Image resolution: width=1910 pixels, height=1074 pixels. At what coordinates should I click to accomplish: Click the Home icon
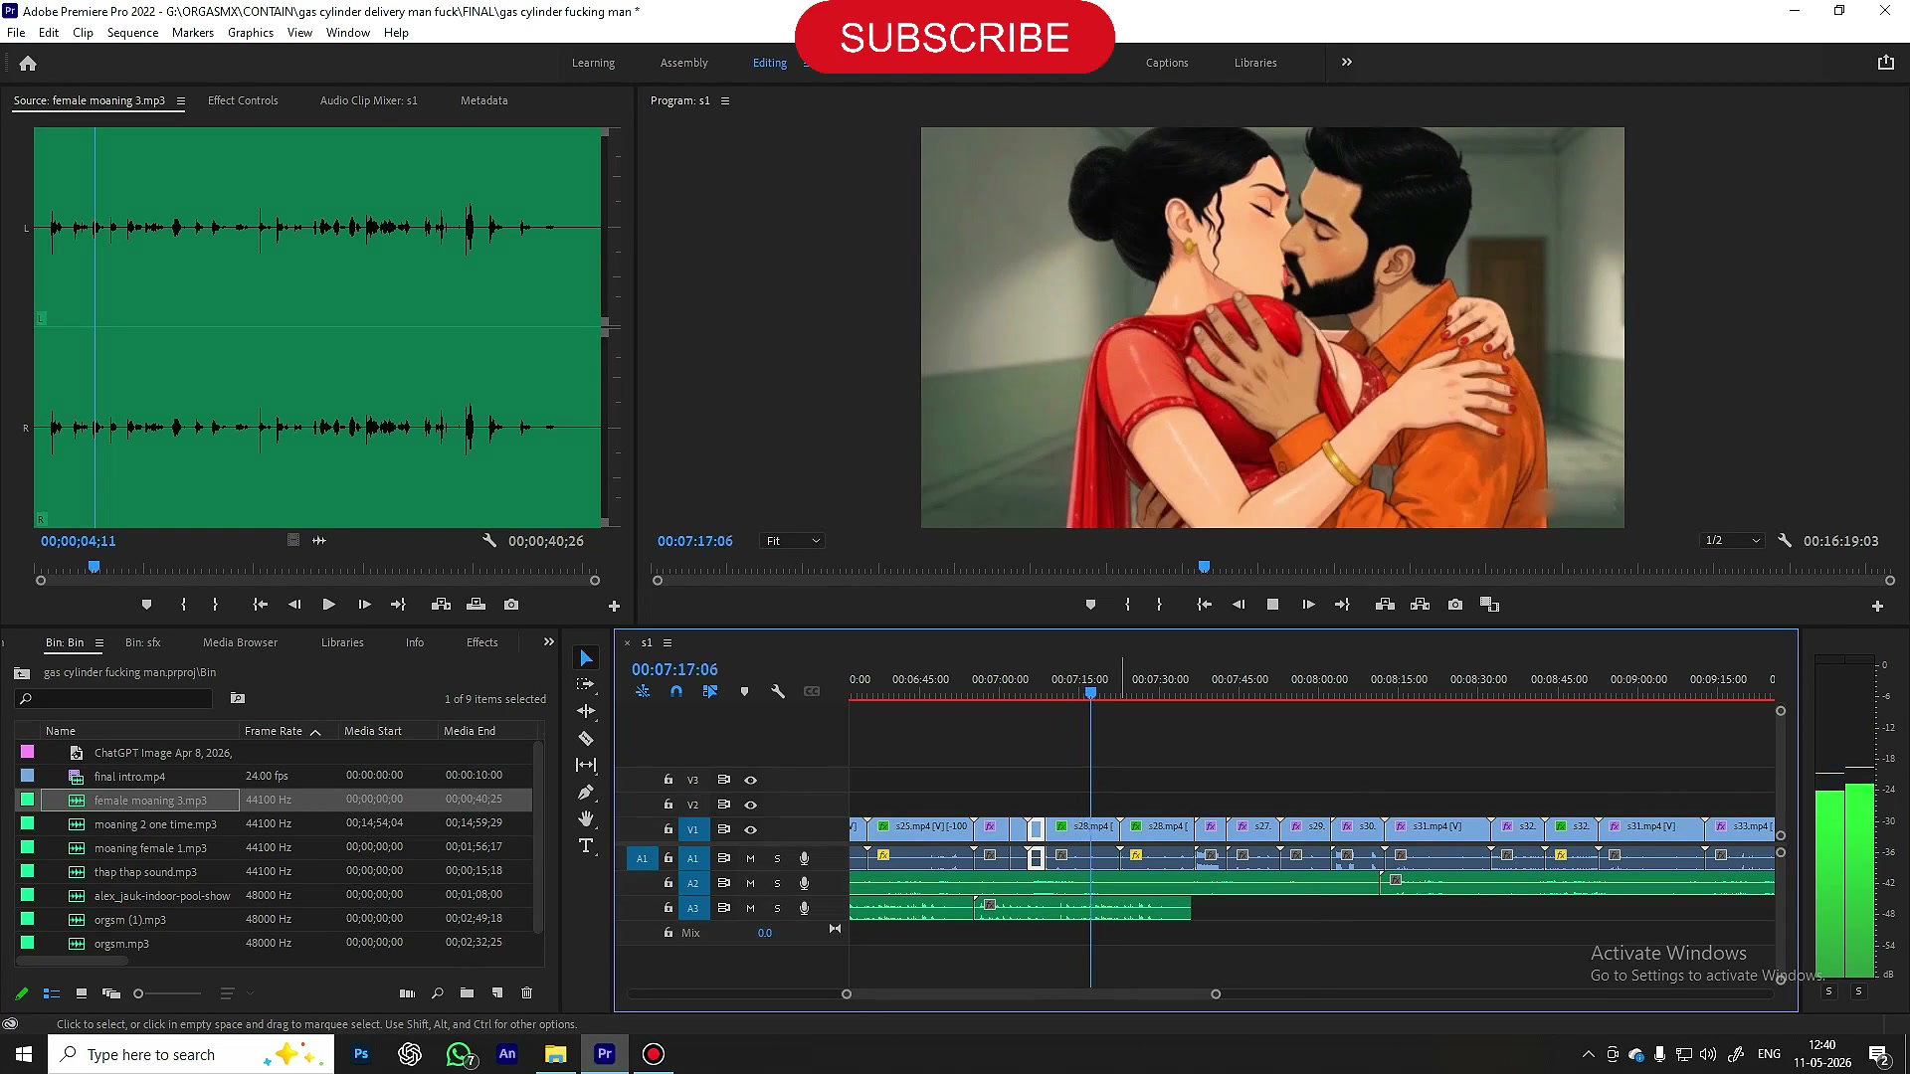point(28,63)
